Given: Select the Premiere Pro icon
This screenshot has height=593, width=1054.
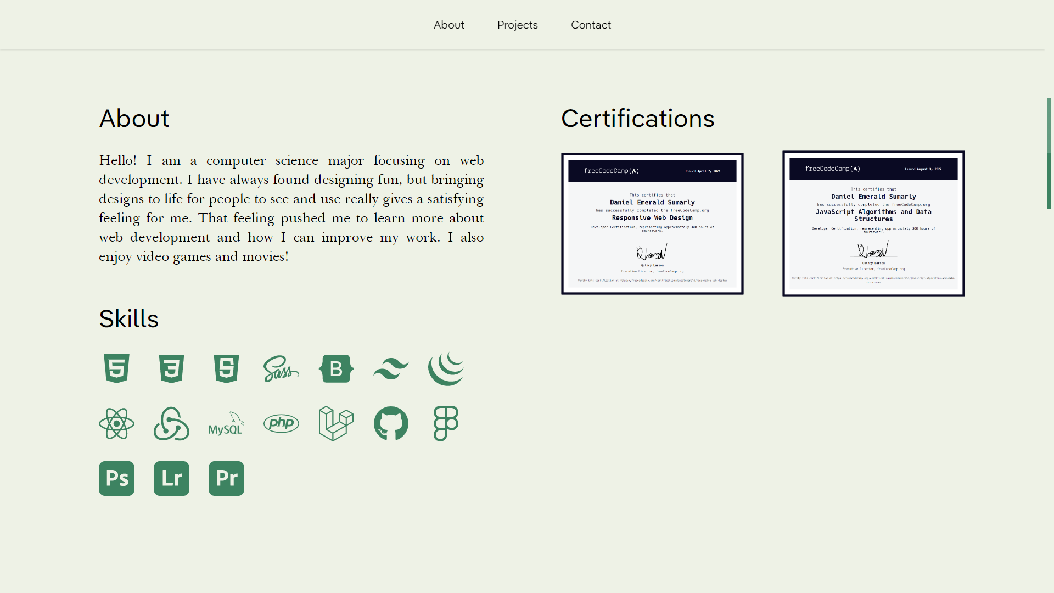Looking at the screenshot, I should point(226,478).
